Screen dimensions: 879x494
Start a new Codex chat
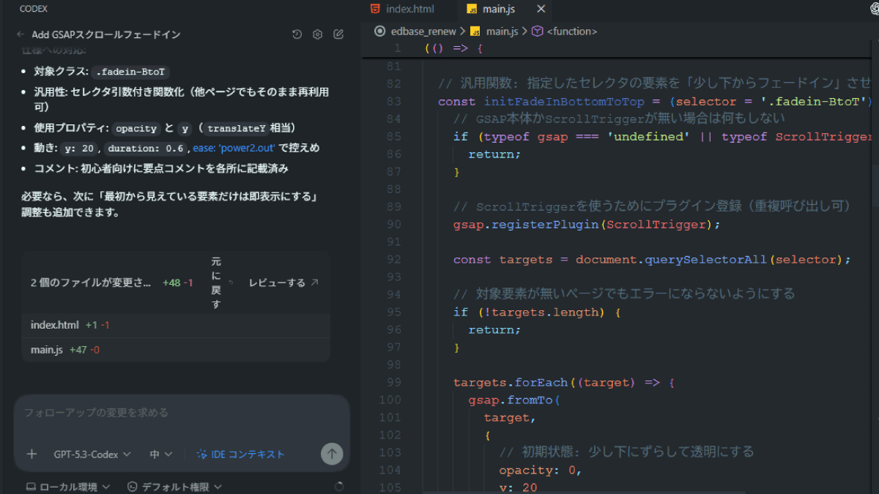coord(338,34)
